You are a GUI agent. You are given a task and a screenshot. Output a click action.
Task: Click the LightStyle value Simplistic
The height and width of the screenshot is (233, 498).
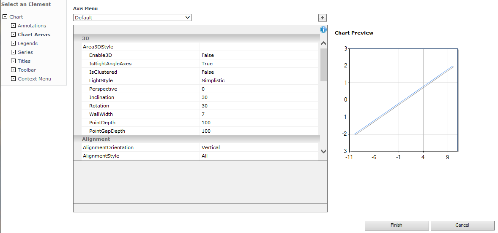(x=213, y=80)
